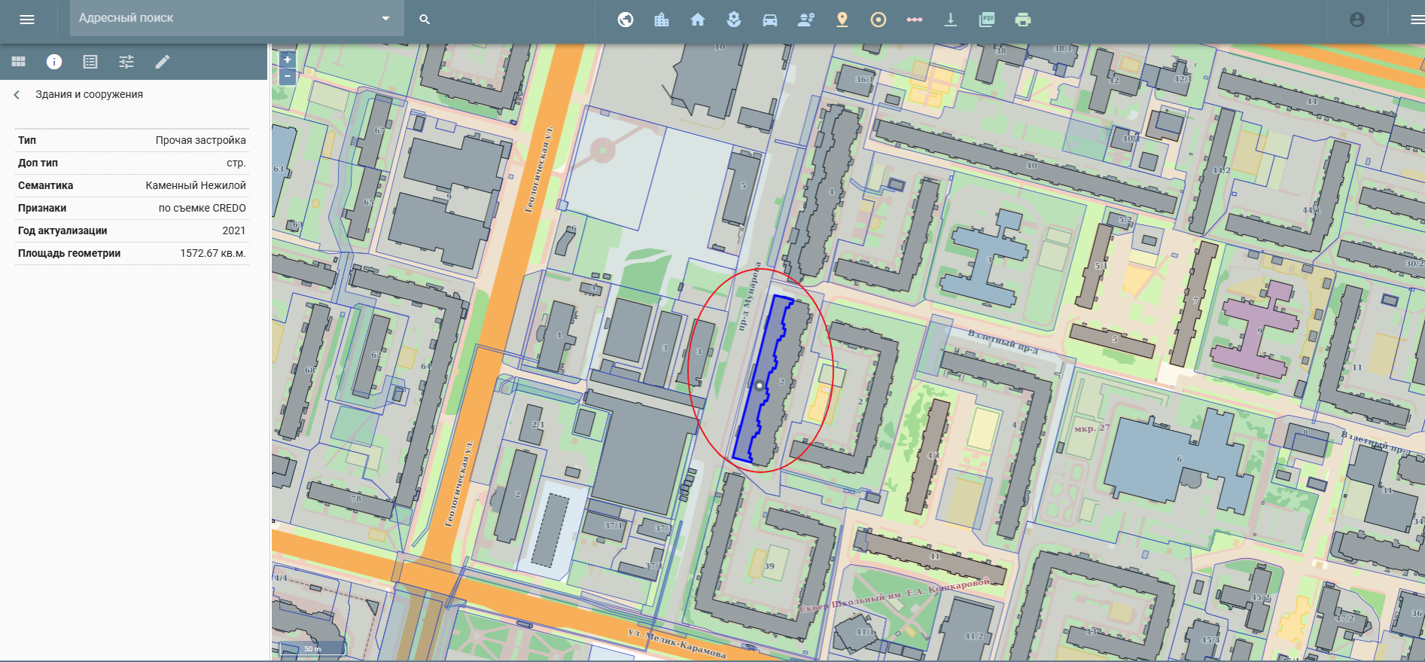1425x662 pixels.
Task: Switch to the grid layers tab
Action: coord(18,62)
